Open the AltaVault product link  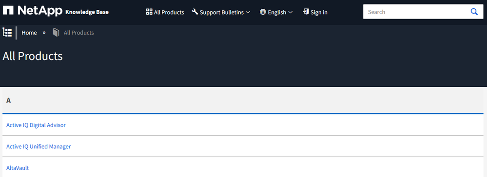tap(18, 168)
